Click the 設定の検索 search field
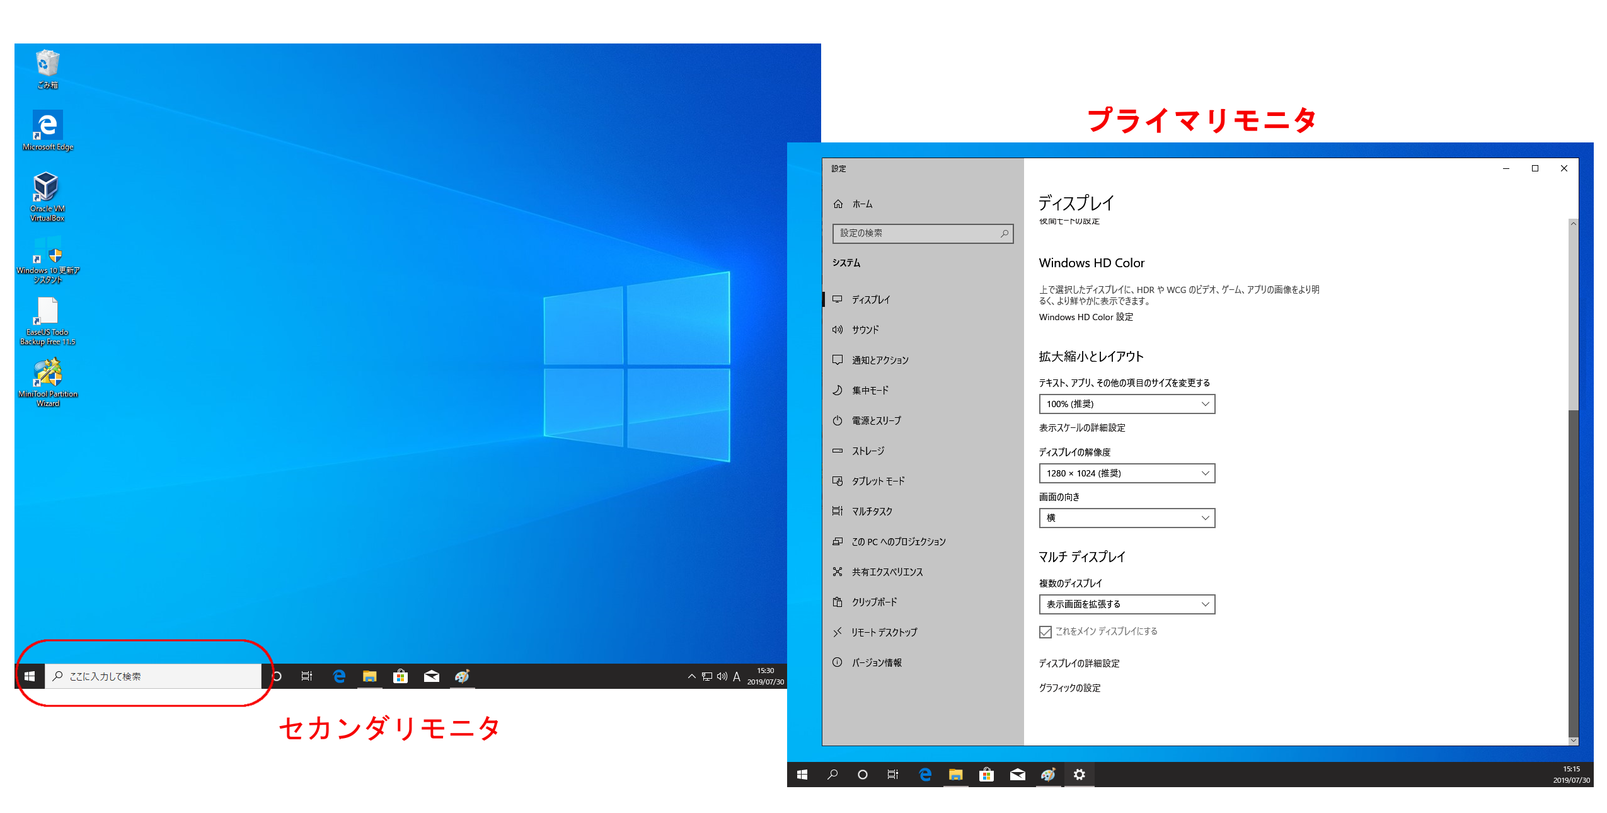Image resolution: width=1607 pixels, height=813 pixels. [x=917, y=233]
